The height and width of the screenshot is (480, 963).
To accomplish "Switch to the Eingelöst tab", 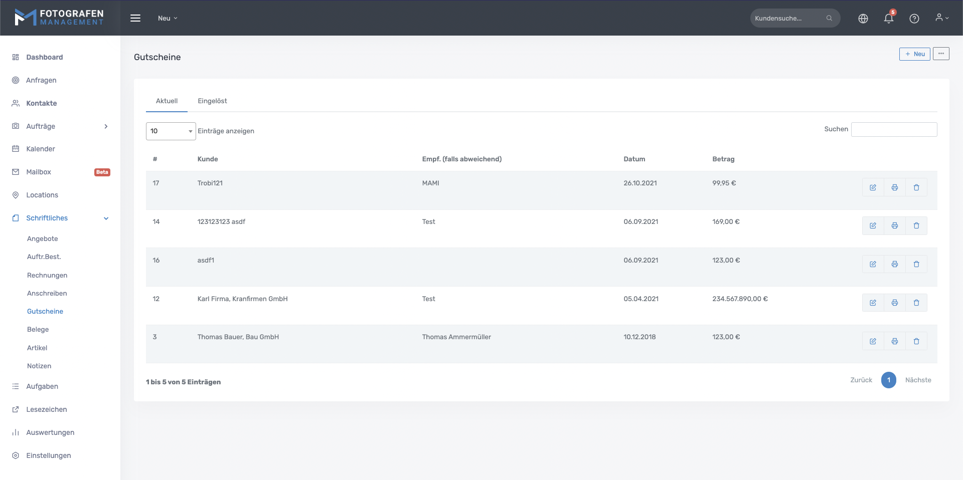I will [212, 101].
